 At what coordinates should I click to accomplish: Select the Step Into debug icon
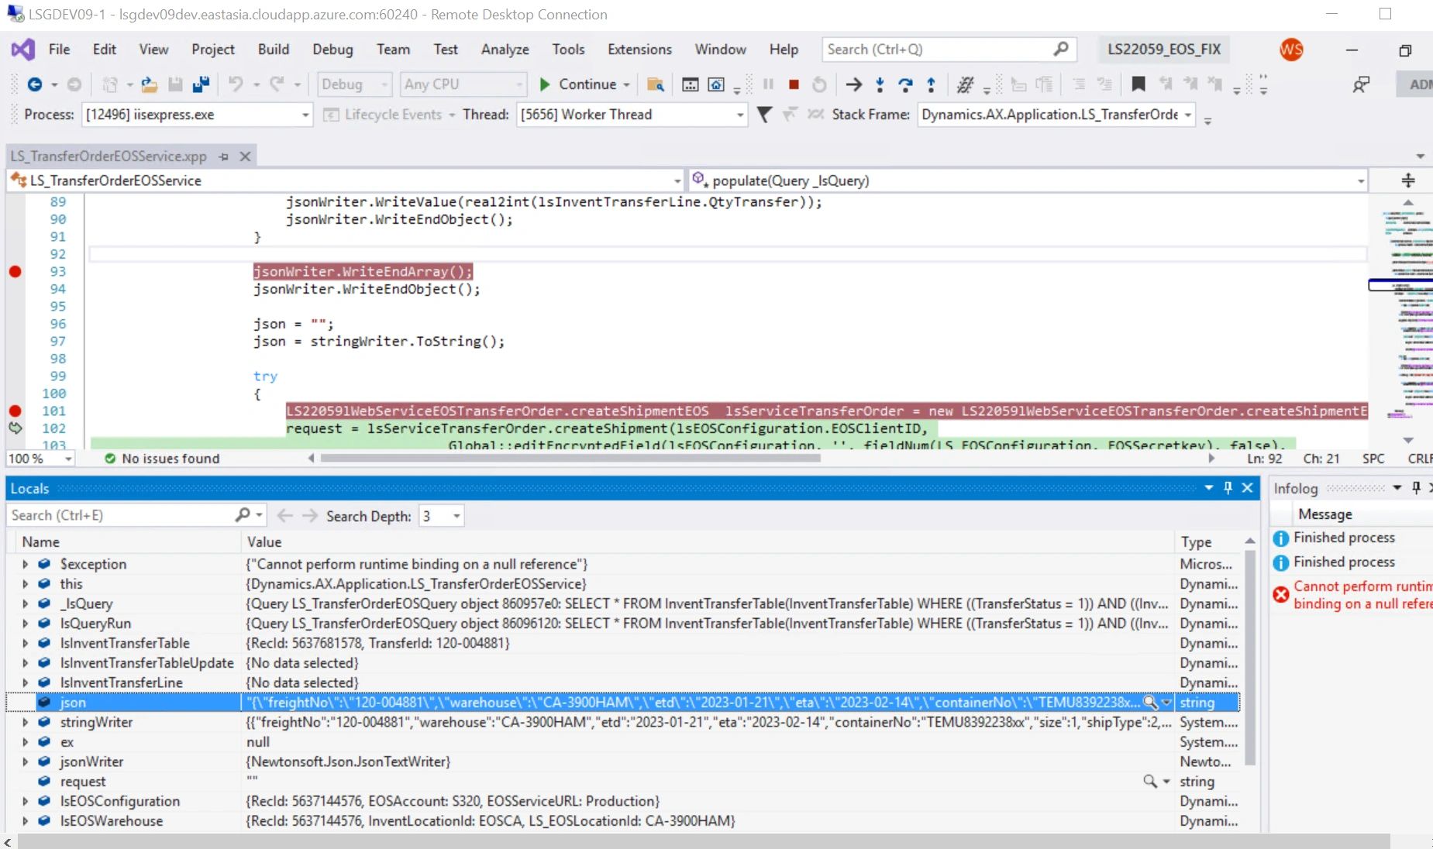point(880,84)
